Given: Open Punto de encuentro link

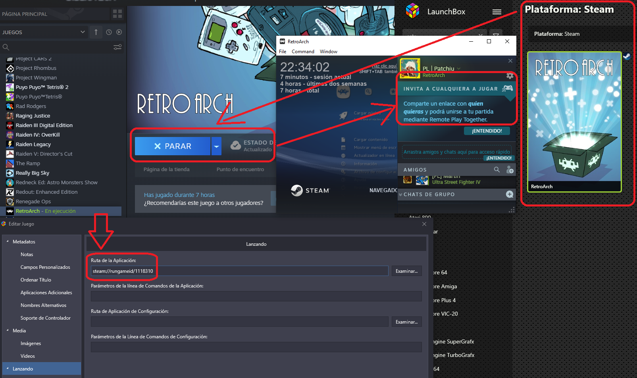Looking at the screenshot, I should (x=240, y=169).
